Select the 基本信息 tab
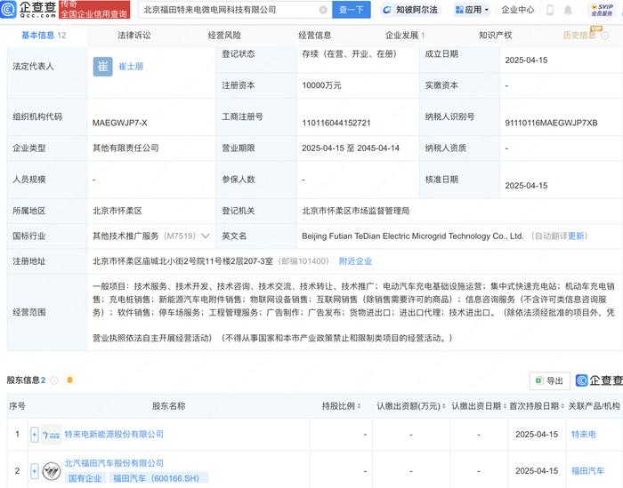Viewport: 623px width, 488px height. [x=44, y=36]
